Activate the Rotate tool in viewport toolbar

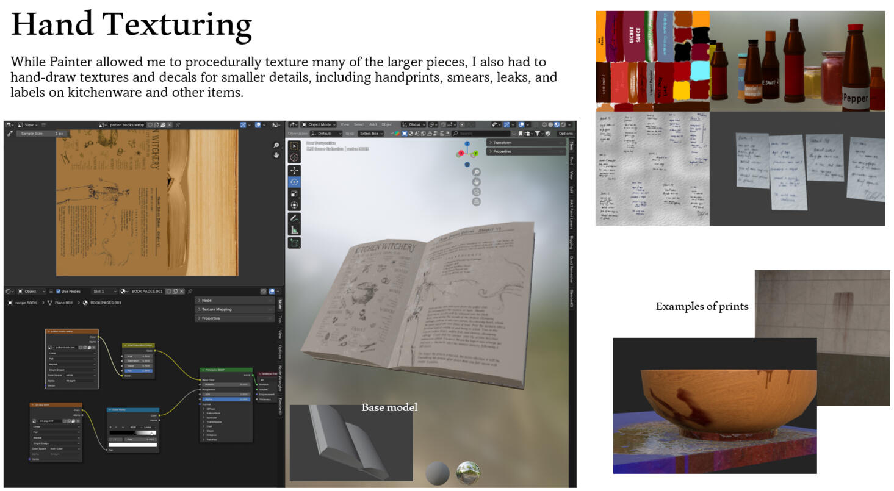click(294, 182)
